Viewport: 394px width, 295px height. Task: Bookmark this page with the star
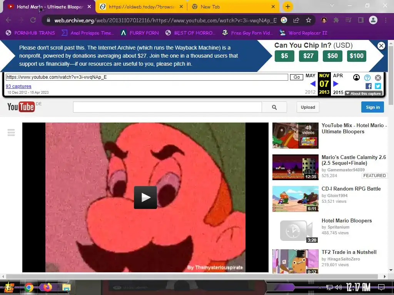[309, 20]
